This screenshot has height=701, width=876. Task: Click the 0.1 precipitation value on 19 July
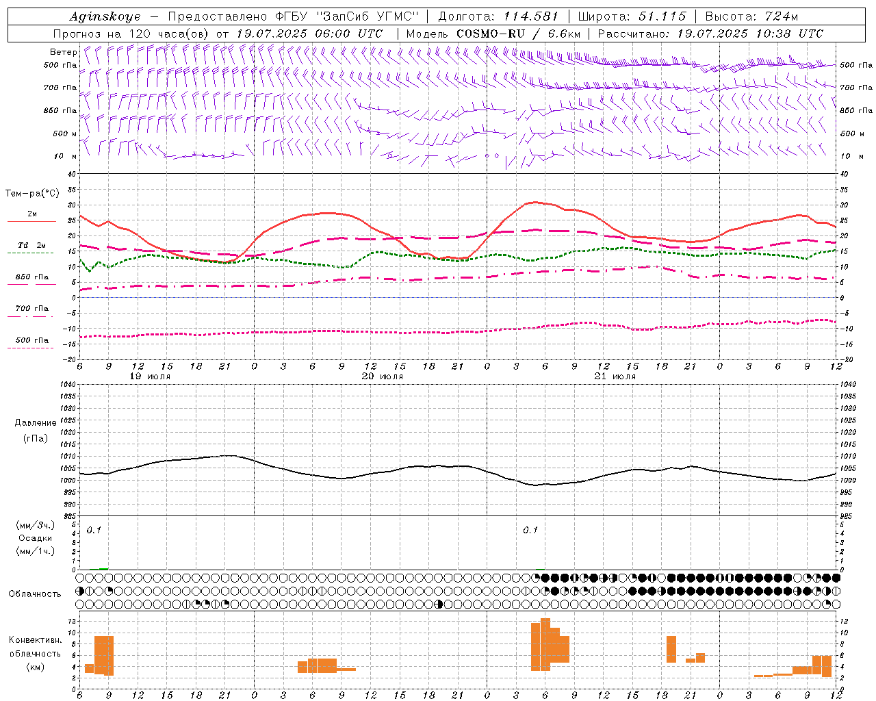[x=94, y=531]
